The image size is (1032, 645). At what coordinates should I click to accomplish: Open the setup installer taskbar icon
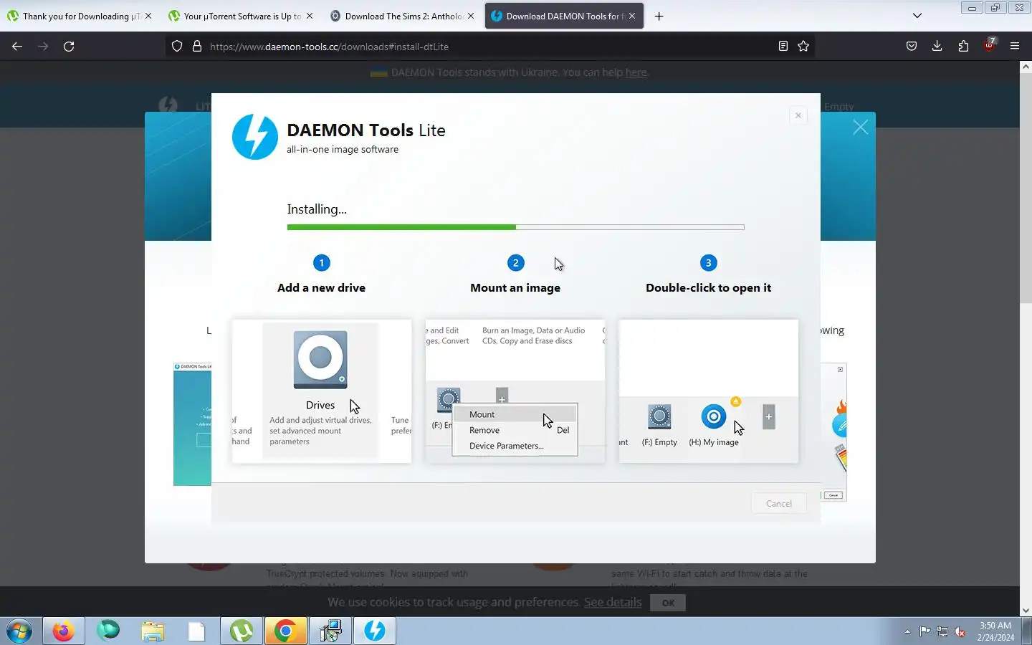pyautogui.click(x=330, y=631)
